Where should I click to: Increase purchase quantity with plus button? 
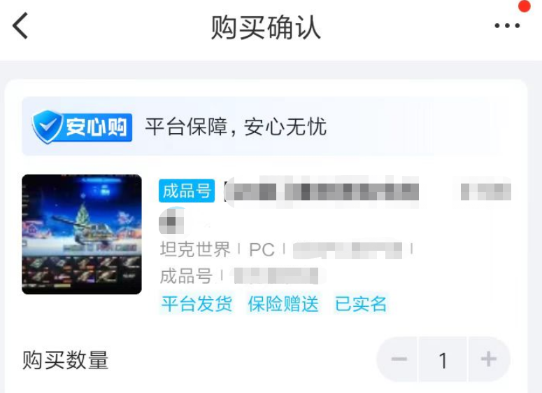pyautogui.click(x=488, y=359)
